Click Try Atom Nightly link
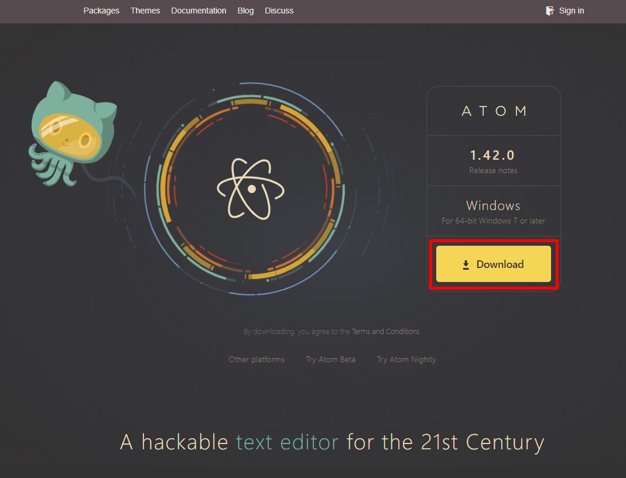This screenshot has height=478, width=626. [406, 359]
